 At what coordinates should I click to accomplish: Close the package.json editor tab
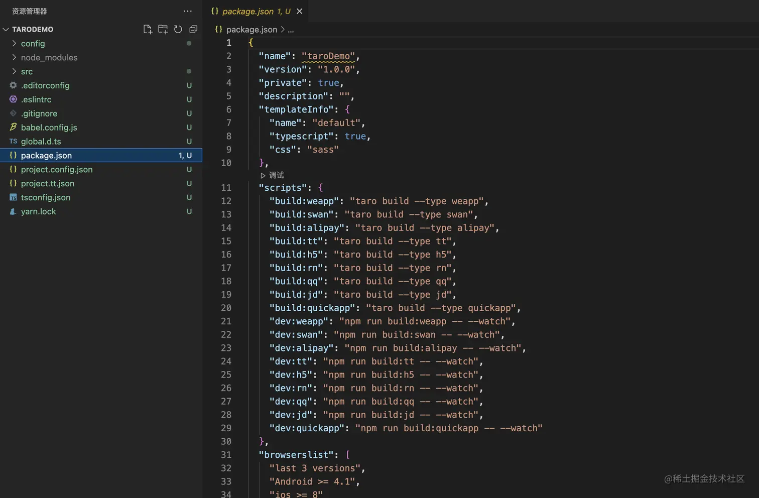click(300, 11)
